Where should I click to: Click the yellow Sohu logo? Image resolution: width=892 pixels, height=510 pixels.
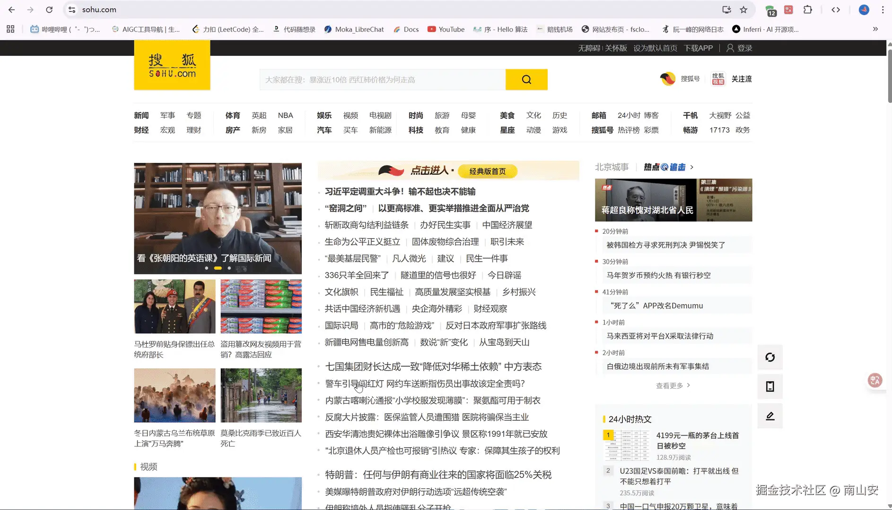tap(172, 65)
